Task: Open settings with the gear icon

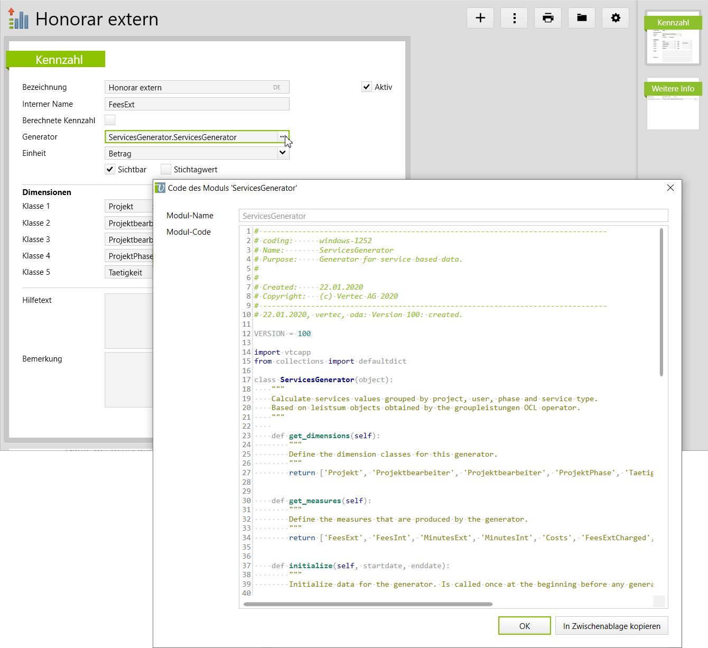Action: [x=616, y=18]
